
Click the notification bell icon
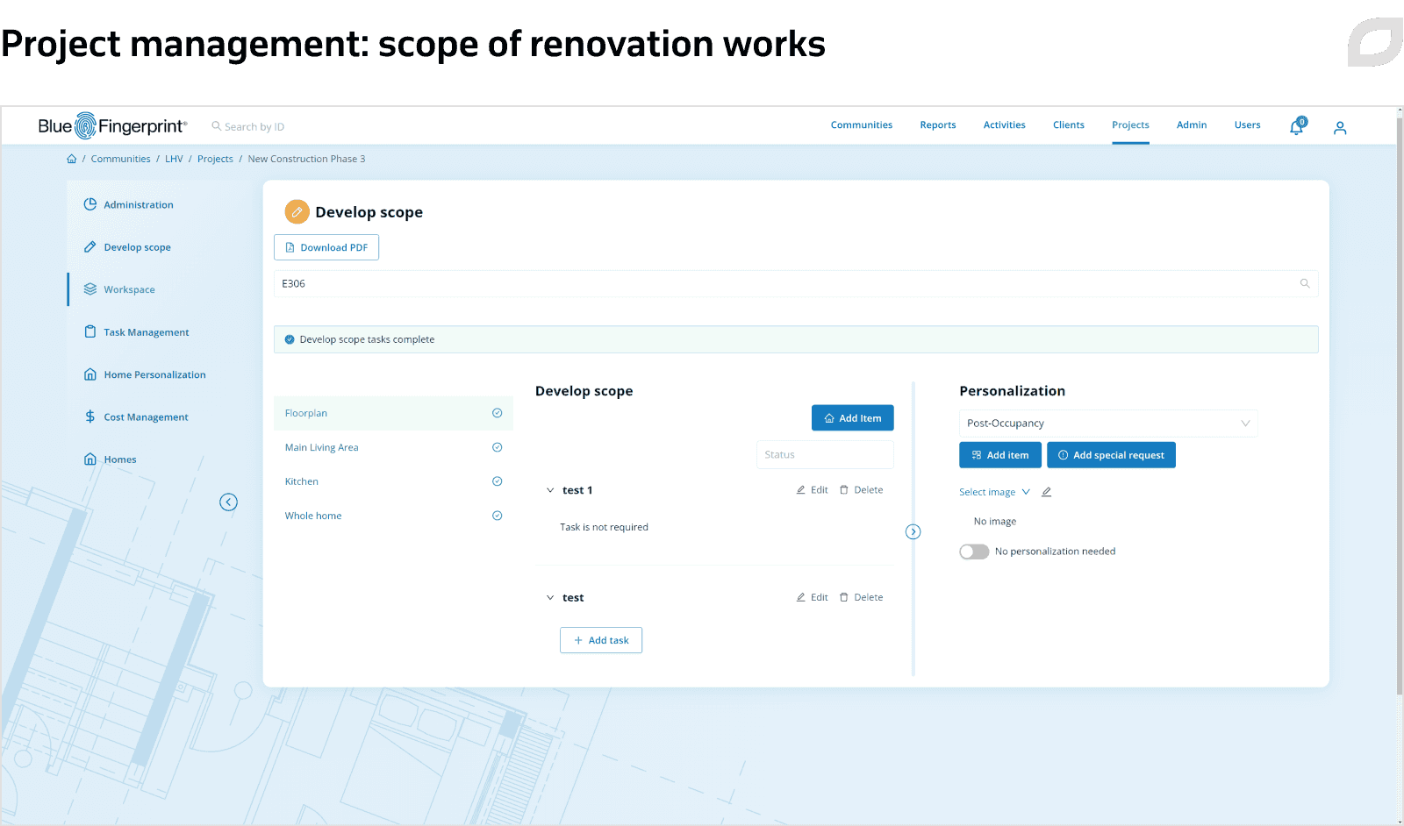pyautogui.click(x=1296, y=127)
